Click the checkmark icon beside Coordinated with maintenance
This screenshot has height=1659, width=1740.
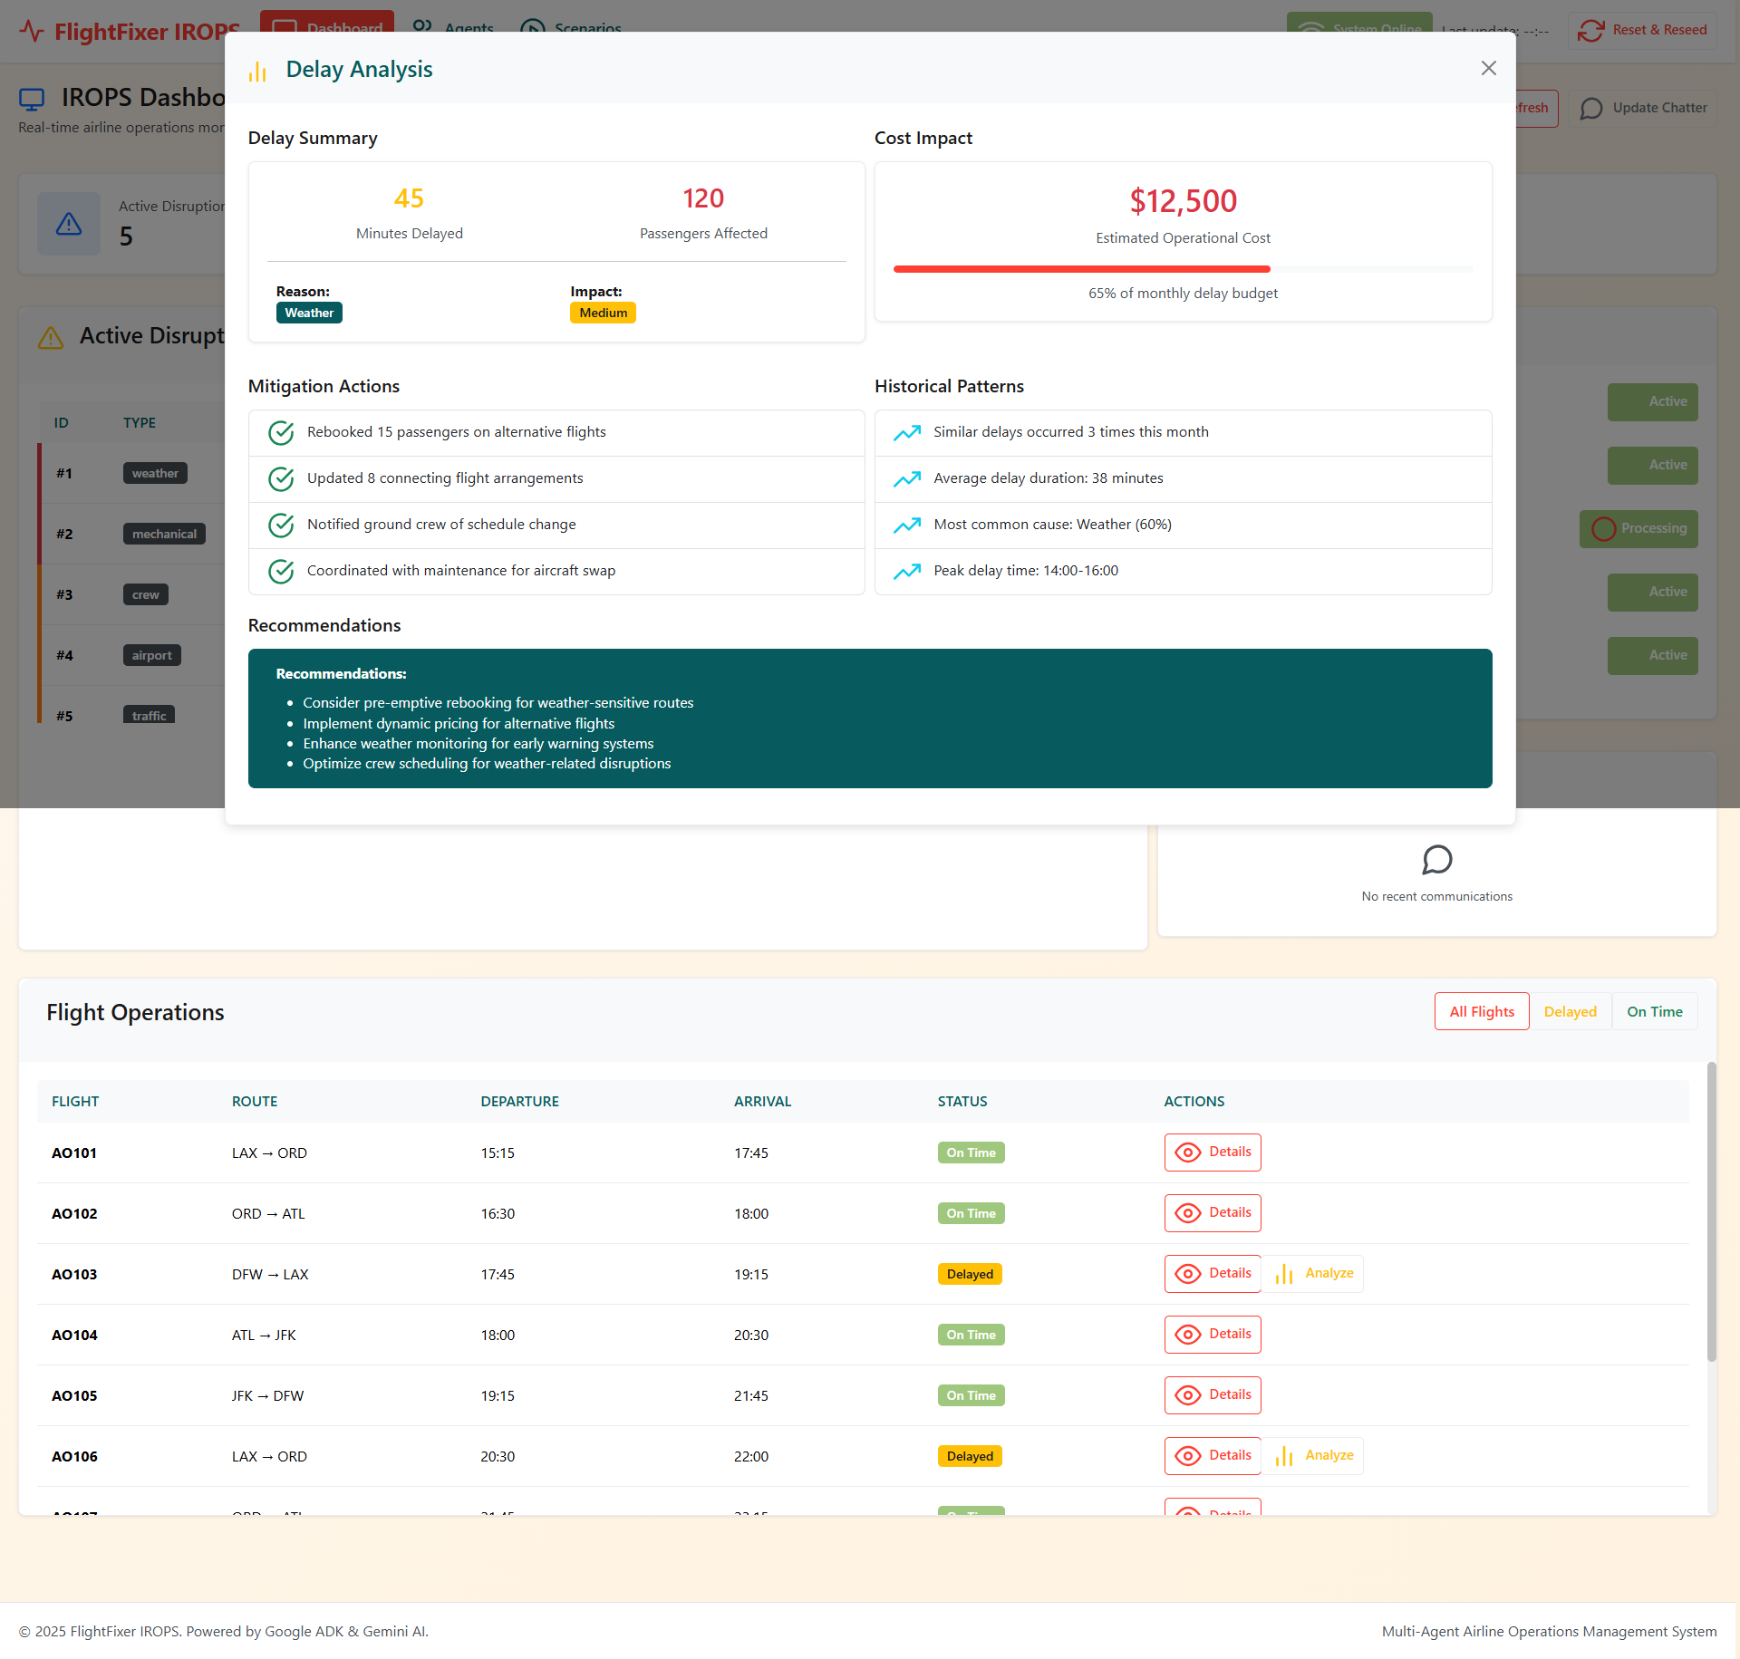281,571
